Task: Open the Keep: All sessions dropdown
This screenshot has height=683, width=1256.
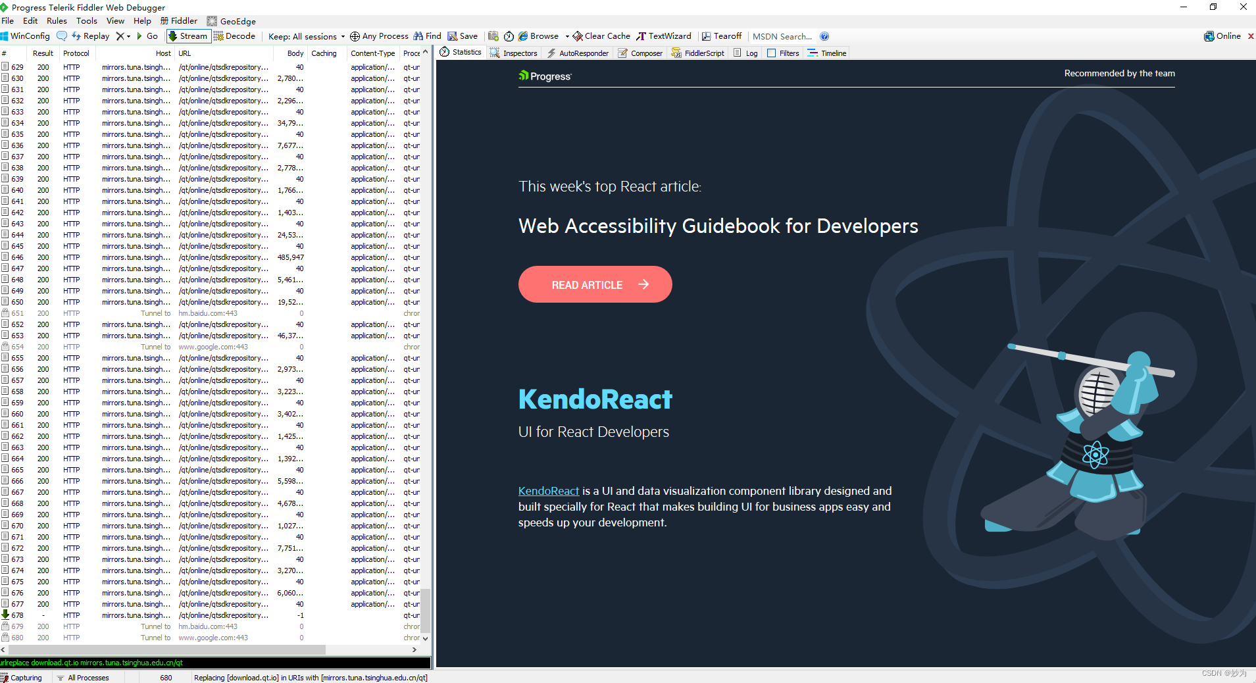Action: pyautogui.click(x=307, y=36)
